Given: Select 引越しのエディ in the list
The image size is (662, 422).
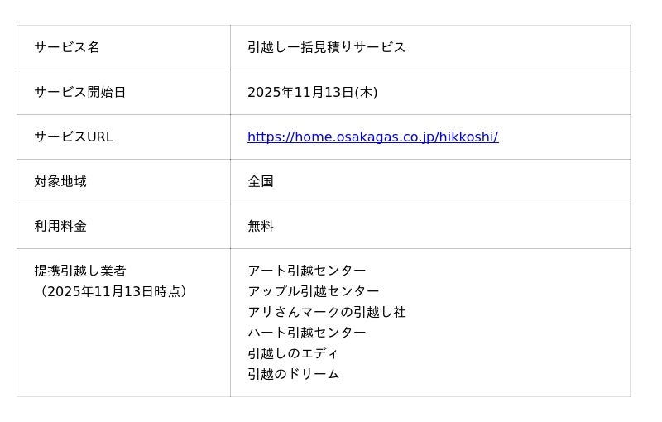Looking at the screenshot, I should point(293,354).
